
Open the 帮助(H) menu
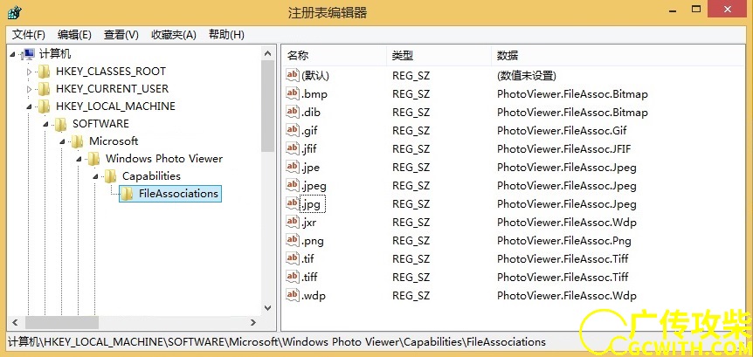coord(226,35)
